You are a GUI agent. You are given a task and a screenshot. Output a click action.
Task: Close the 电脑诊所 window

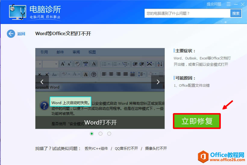[x=242, y=4]
